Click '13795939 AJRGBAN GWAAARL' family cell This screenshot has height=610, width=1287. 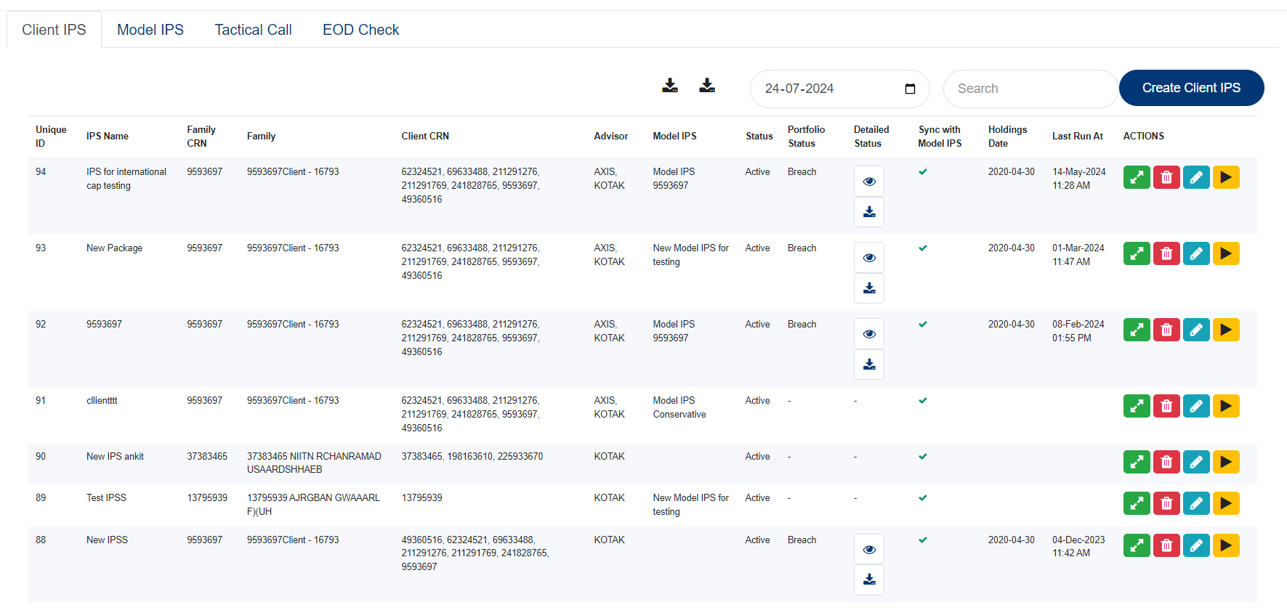click(313, 505)
